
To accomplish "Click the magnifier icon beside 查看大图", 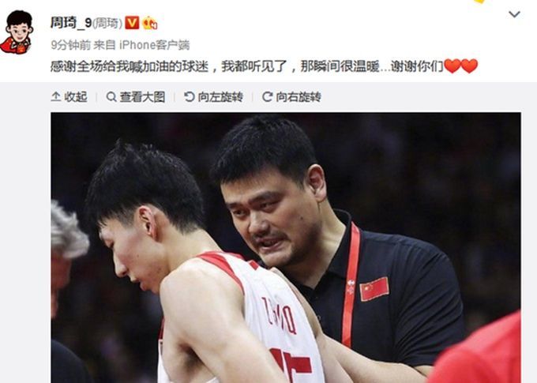I will point(111,97).
